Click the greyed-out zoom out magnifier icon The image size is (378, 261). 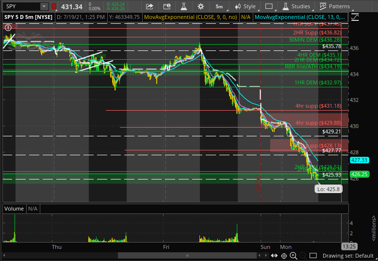[x=303, y=256]
